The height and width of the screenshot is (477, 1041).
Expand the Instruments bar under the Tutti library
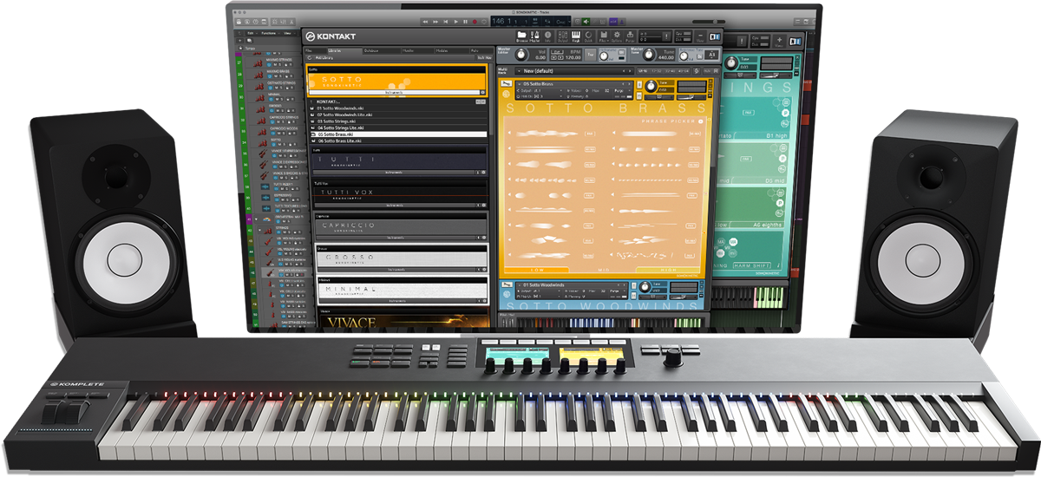[394, 173]
